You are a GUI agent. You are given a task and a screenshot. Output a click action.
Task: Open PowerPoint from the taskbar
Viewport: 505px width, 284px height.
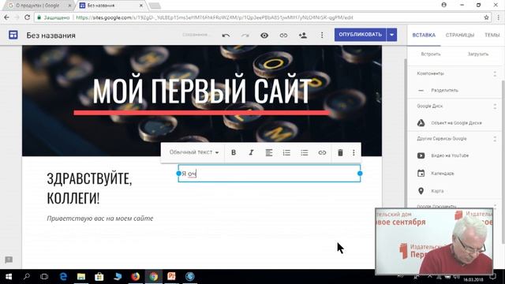171,277
